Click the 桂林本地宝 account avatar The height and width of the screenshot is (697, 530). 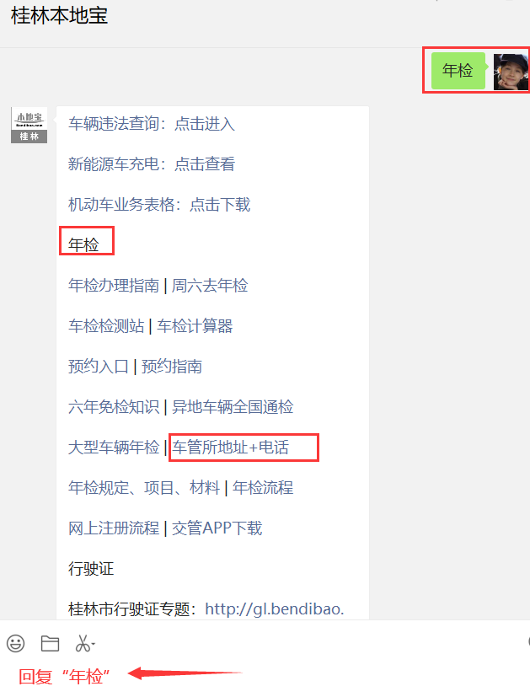(29, 125)
